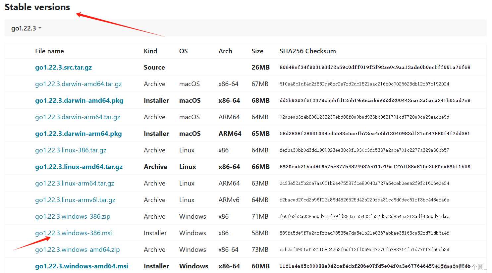Download go1.22.3.windows-amd64.zip archive
The image size is (492, 273).
coord(78,249)
